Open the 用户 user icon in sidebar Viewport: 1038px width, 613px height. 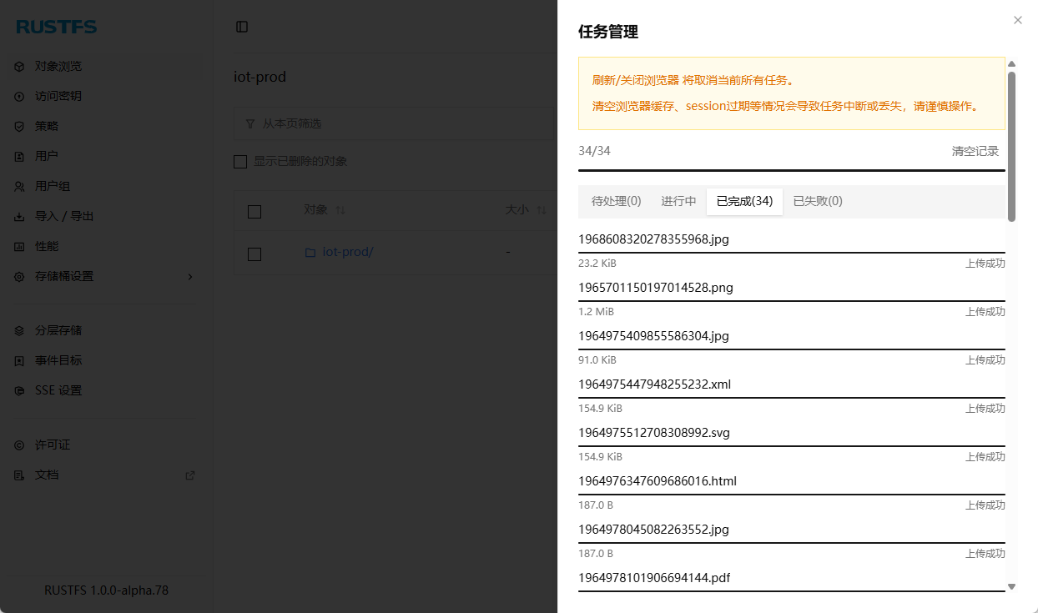[19, 156]
